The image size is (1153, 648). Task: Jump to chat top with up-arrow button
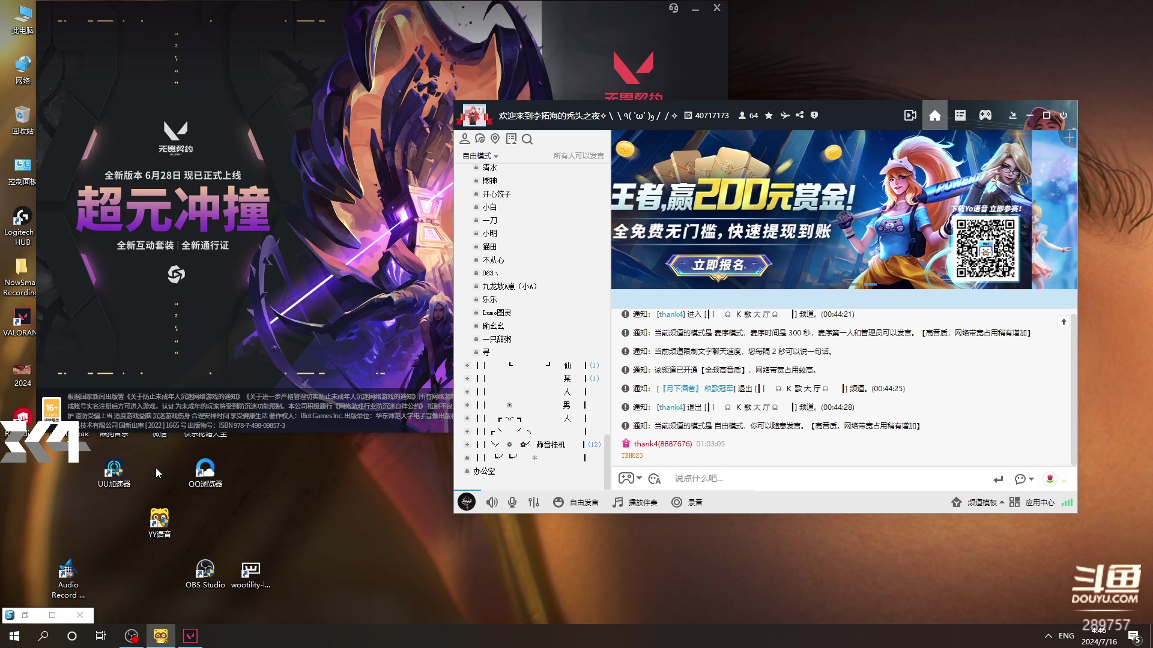[1064, 322]
